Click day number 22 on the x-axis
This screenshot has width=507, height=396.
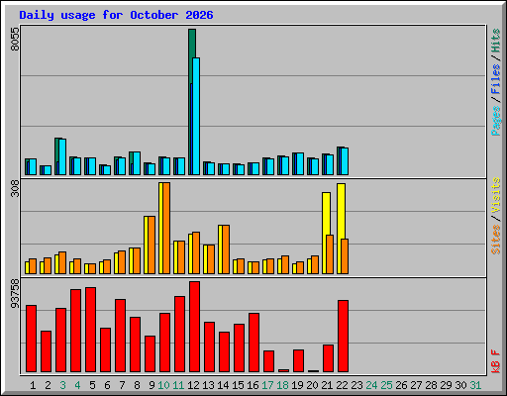pyautogui.click(x=342, y=385)
